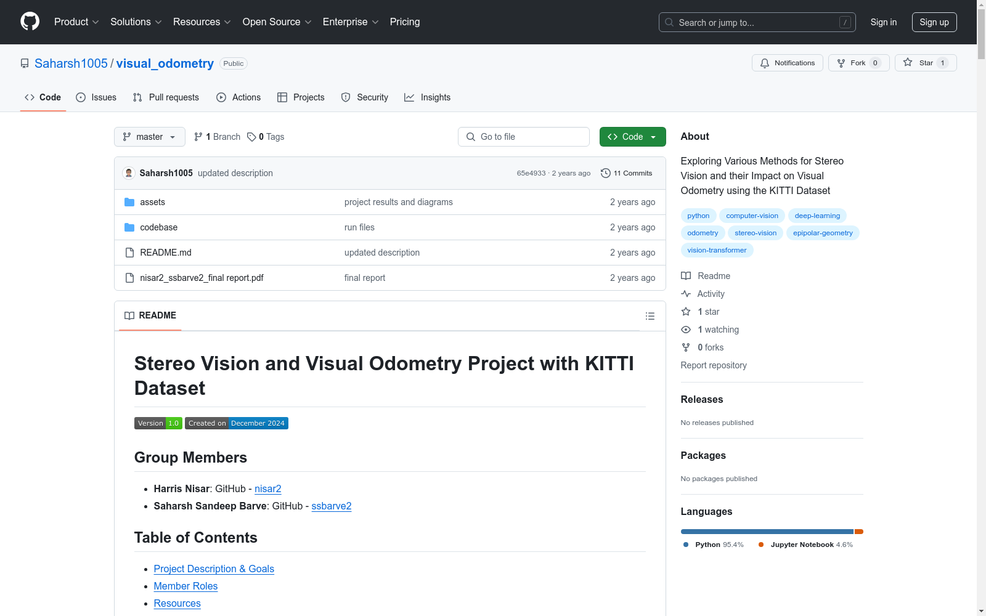
Task: Click the README.md file icon
Action: click(x=129, y=253)
